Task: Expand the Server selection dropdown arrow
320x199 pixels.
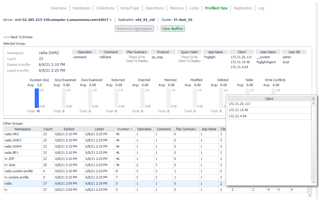Action: 111,20
